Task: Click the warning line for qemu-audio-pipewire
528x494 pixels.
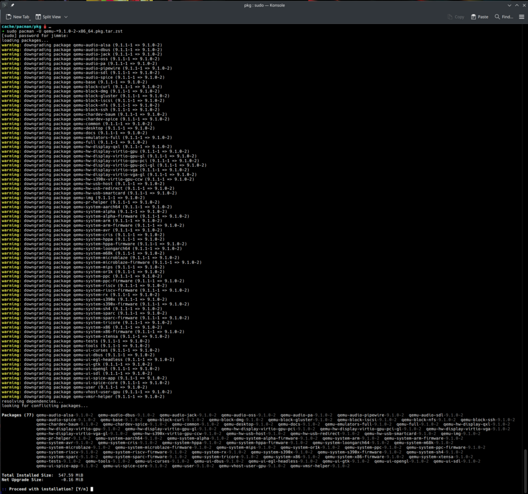Action: pyautogui.click(x=87, y=69)
